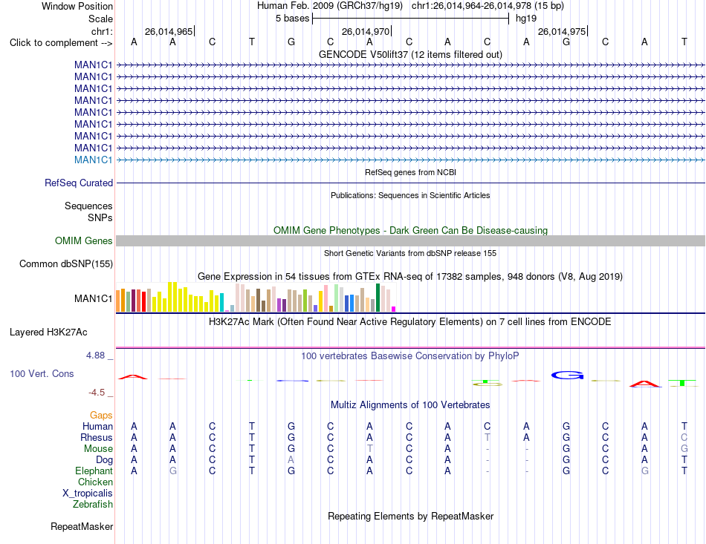Screen dimensions: 706x544
Task: Click the X_tropicalis species label
Action: pyautogui.click(x=88, y=494)
